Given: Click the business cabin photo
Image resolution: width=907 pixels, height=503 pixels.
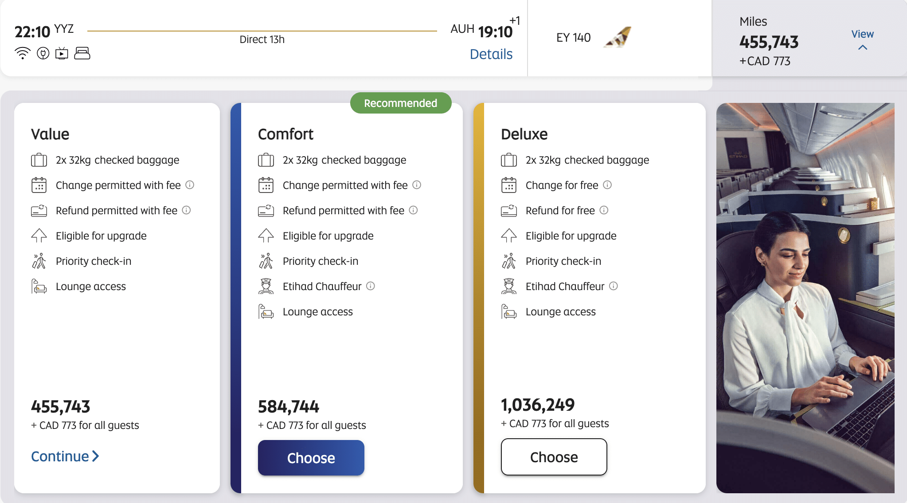Looking at the screenshot, I should tap(805, 297).
